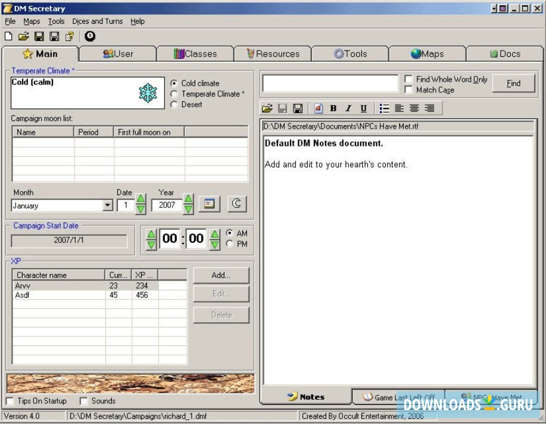Click the Character name column header

pyautogui.click(x=59, y=275)
